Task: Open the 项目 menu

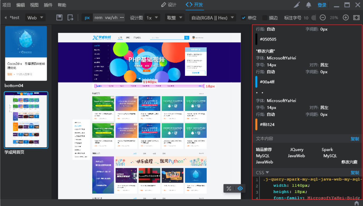Action: tap(7, 5)
